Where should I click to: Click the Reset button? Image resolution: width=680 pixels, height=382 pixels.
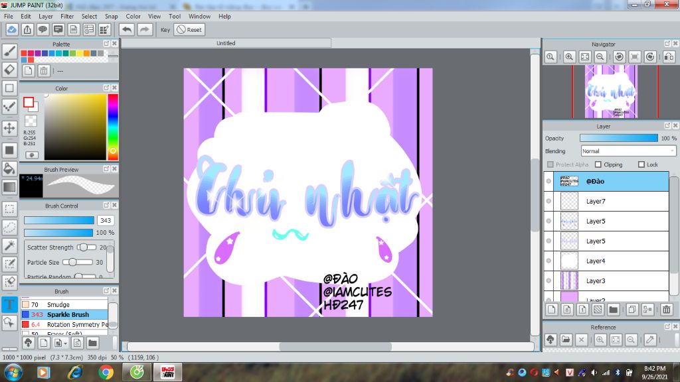pyautogui.click(x=189, y=29)
